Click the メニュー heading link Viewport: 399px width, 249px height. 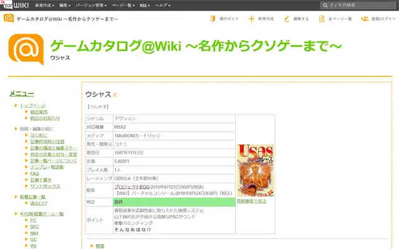click(x=22, y=93)
